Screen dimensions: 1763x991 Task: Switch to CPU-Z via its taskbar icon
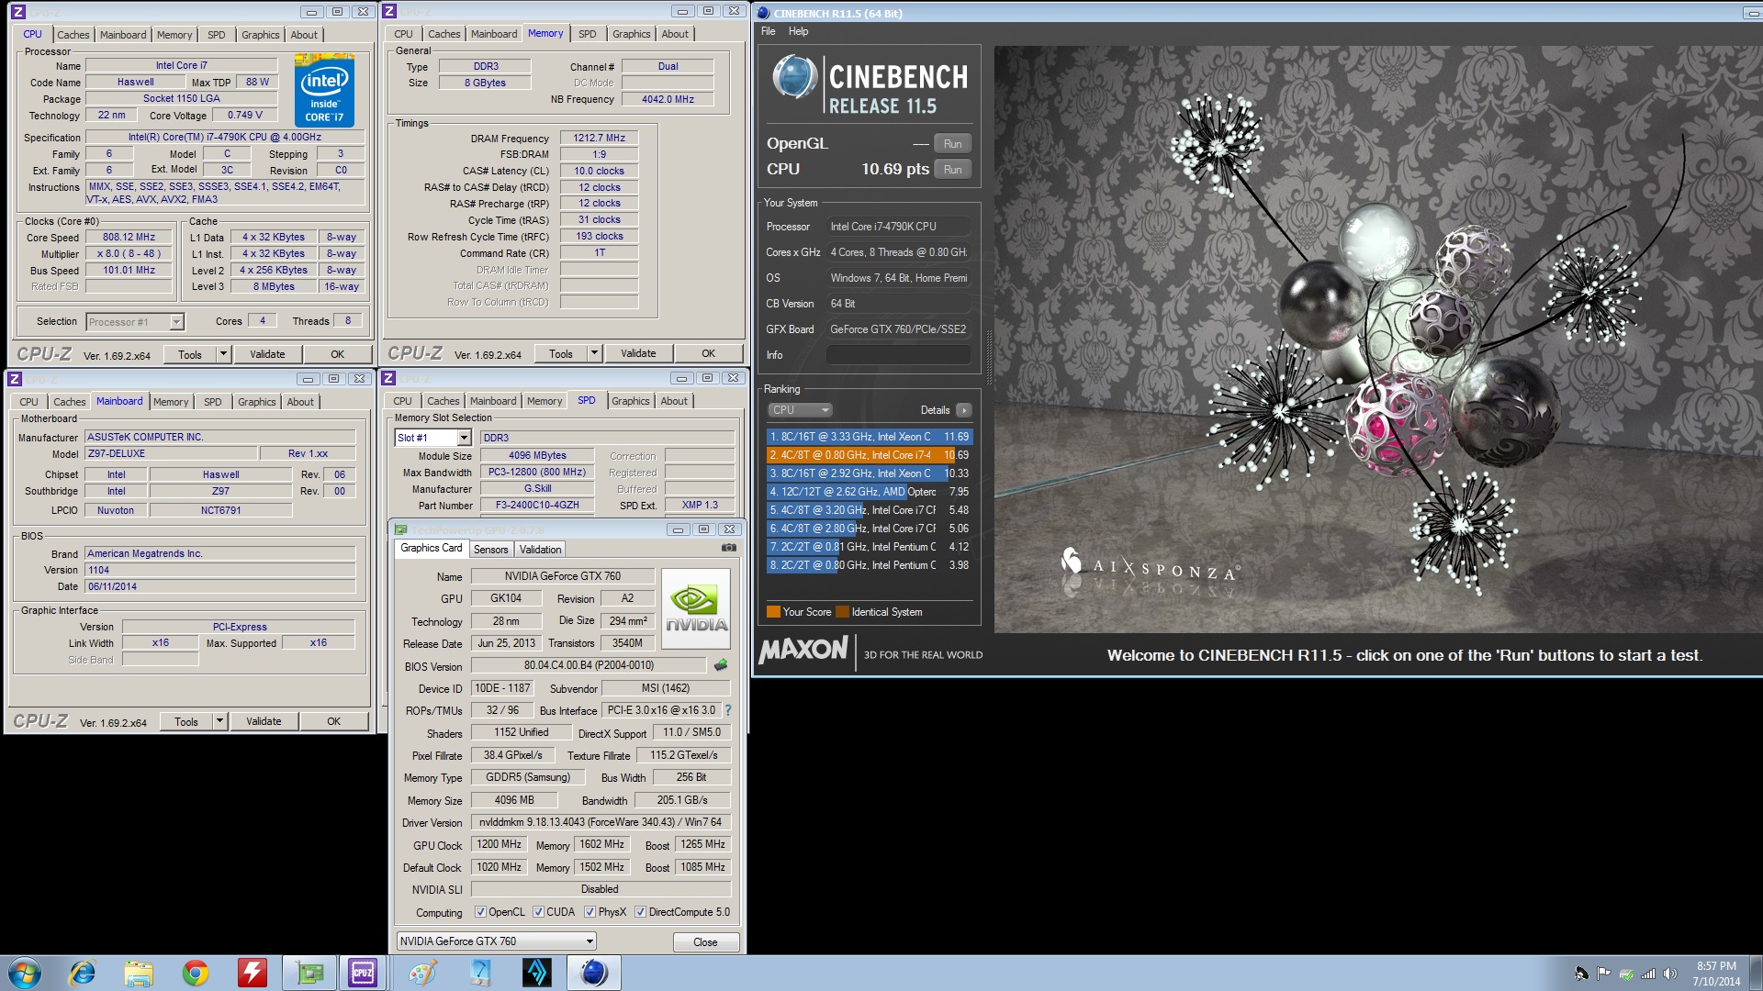point(363,973)
